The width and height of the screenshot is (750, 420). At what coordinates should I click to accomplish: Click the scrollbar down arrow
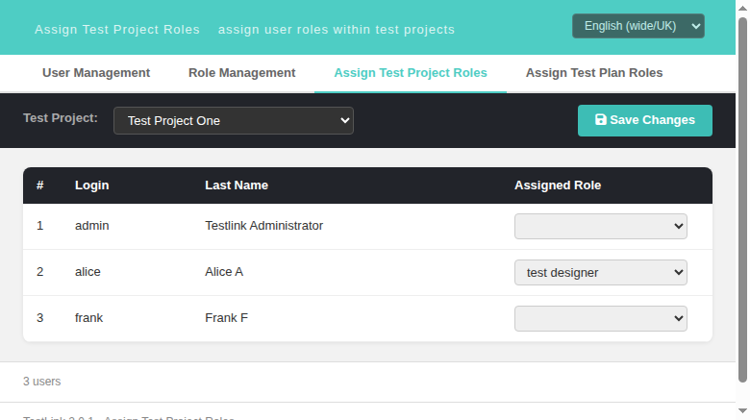point(742,411)
